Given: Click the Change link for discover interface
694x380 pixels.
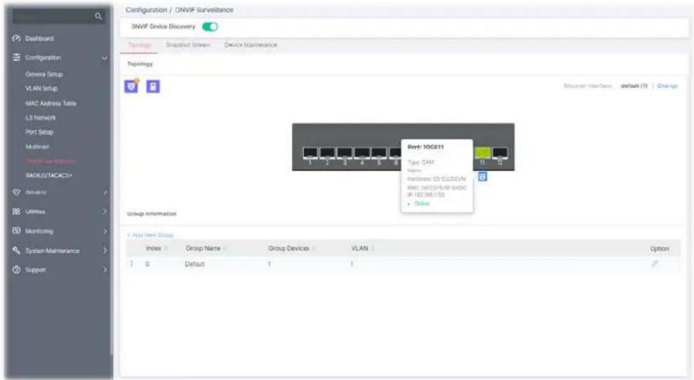Looking at the screenshot, I should pos(668,86).
